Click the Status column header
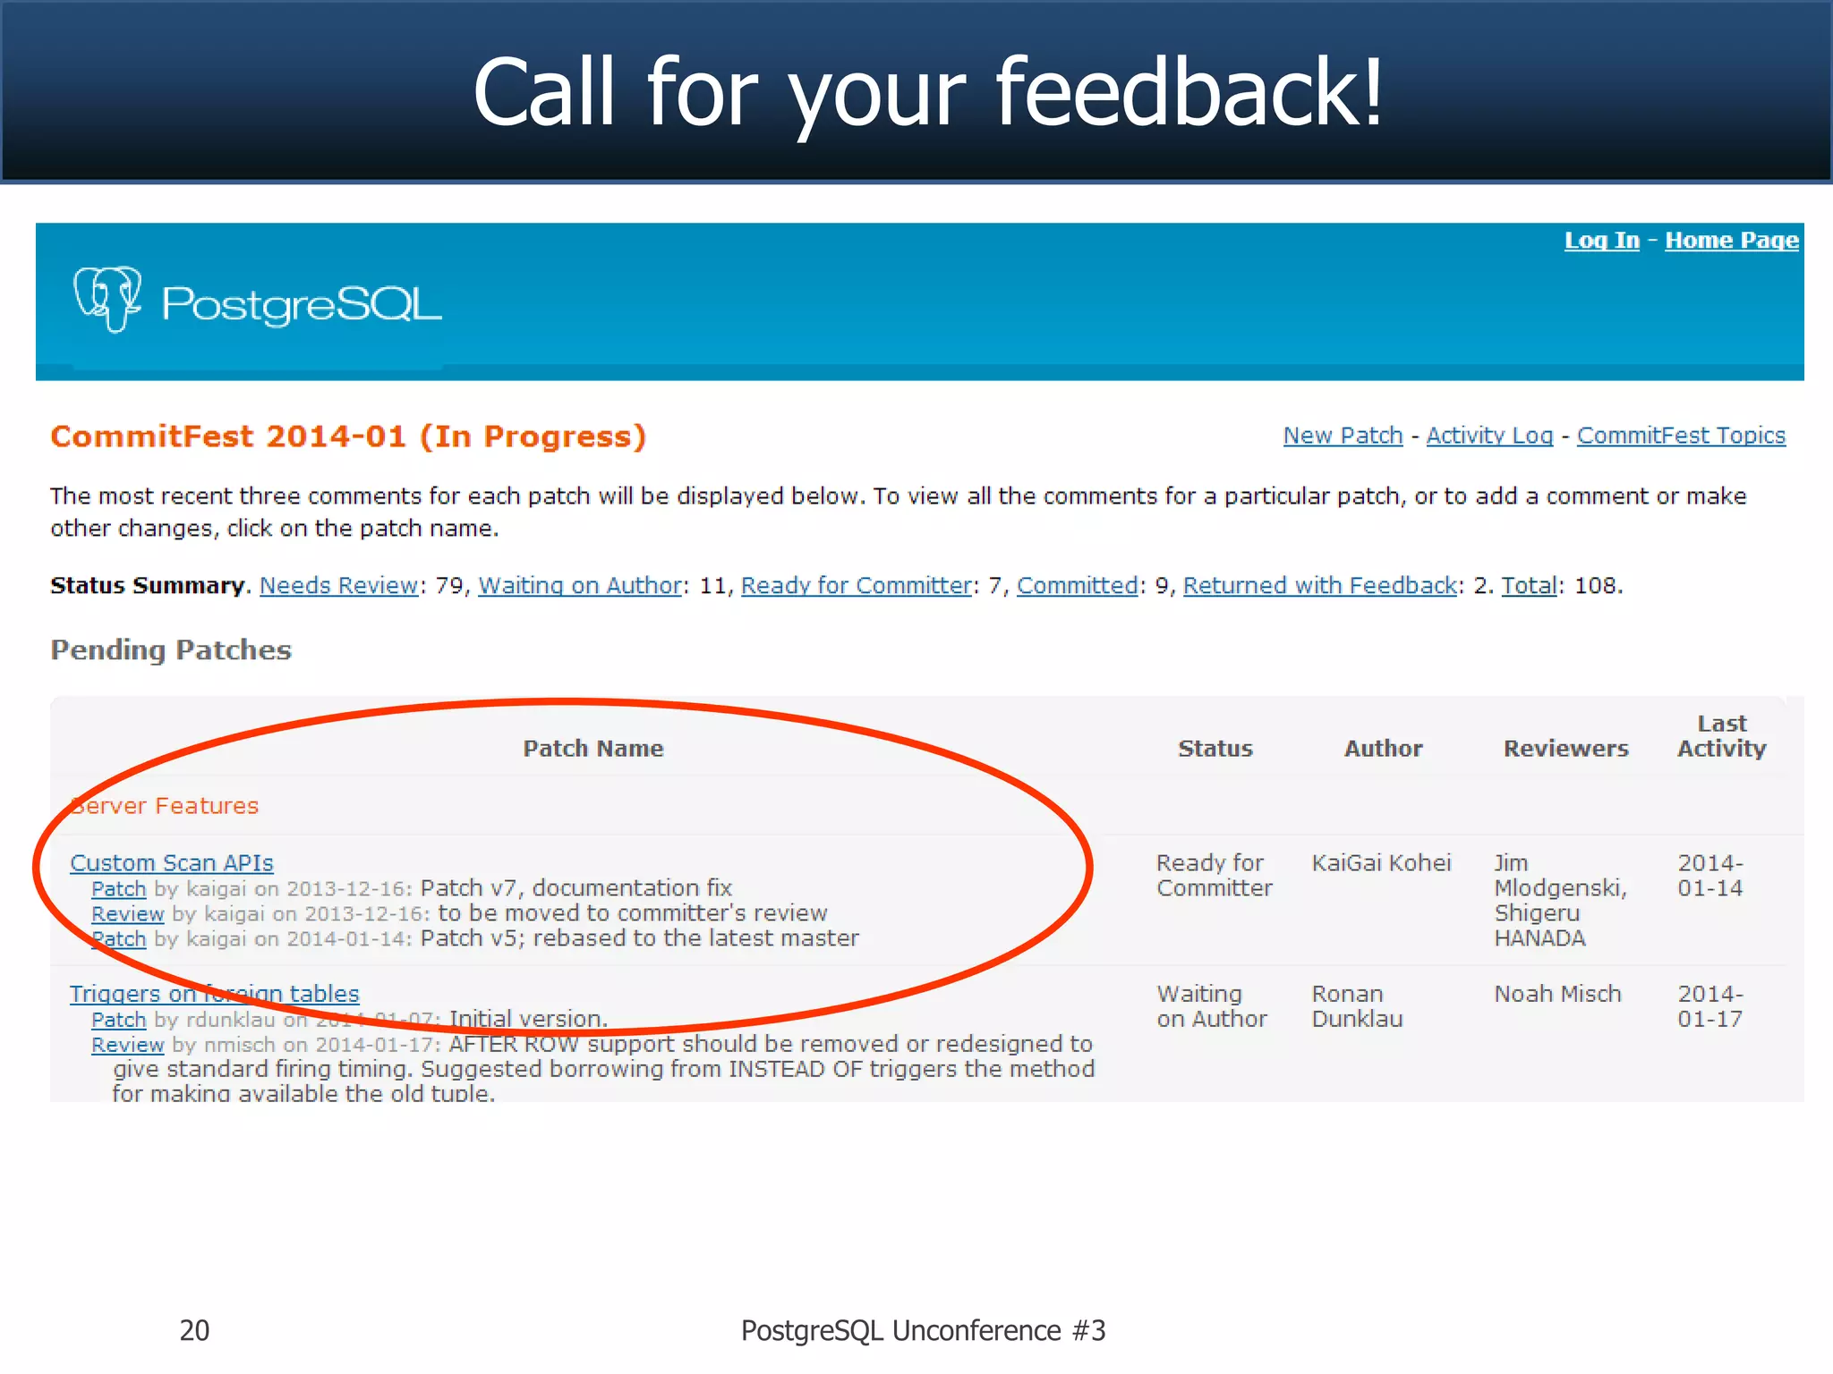The width and height of the screenshot is (1833, 1374). click(1215, 749)
